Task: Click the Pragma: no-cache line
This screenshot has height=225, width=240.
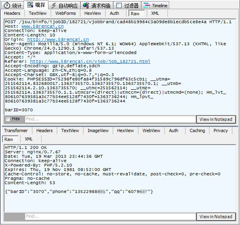Action: coord(27,178)
